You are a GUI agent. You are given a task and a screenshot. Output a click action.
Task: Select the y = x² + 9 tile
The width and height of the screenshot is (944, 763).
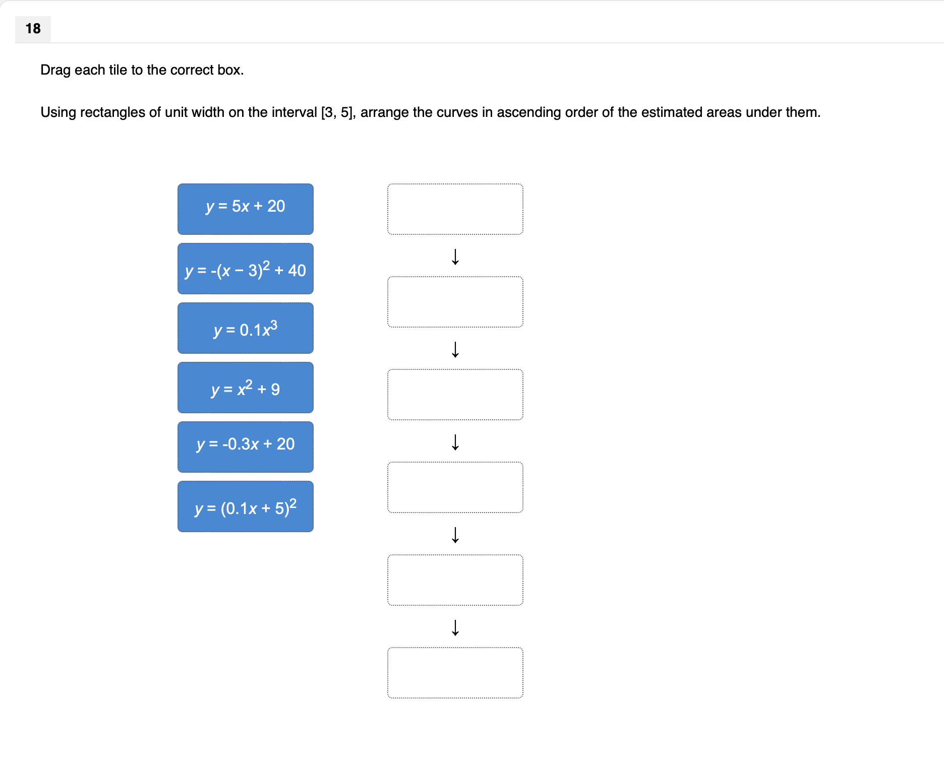pos(246,388)
